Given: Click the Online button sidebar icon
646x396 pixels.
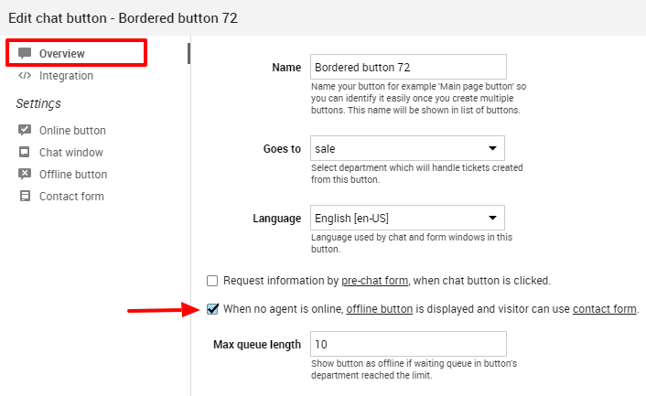Looking at the screenshot, I should [25, 131].
